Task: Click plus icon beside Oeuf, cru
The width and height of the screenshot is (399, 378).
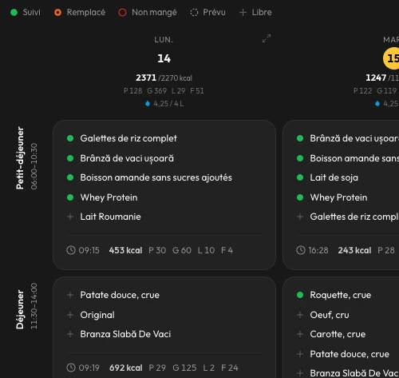Action: click(300, 315)
